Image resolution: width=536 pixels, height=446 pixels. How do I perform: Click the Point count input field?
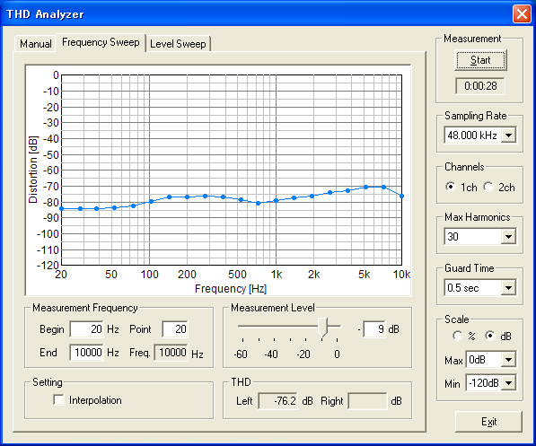(175, 329)
